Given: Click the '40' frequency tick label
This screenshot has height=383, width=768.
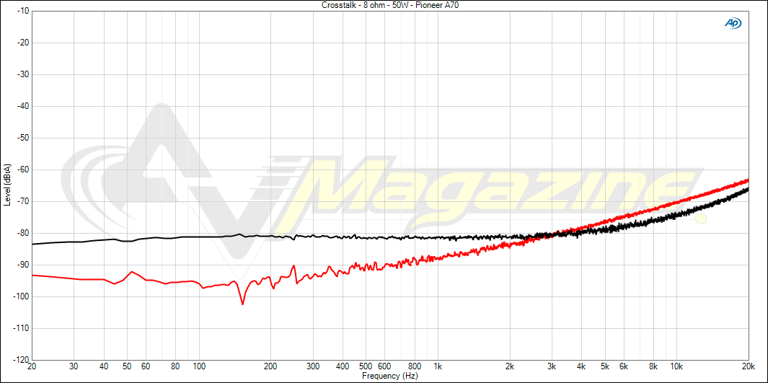Looking at the screenshot, I should 104,366.
